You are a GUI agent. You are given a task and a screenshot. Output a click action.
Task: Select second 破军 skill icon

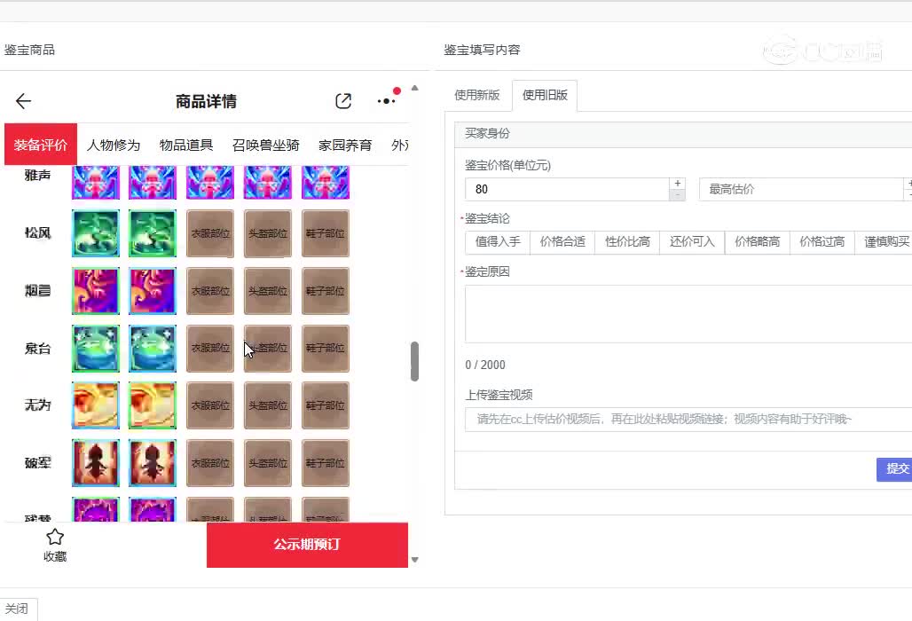click(153, 463)
